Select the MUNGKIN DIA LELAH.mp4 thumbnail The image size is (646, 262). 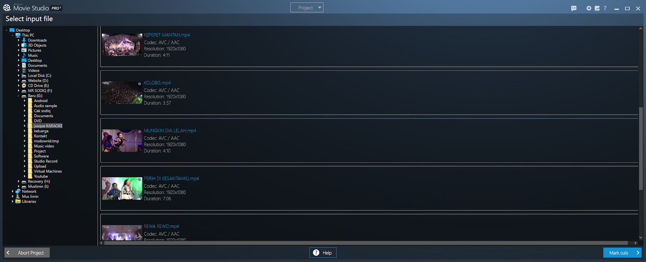tap(122, 141)
